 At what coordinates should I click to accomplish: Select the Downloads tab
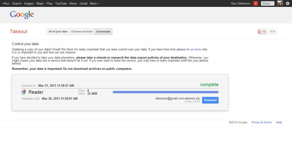[103, 32]
